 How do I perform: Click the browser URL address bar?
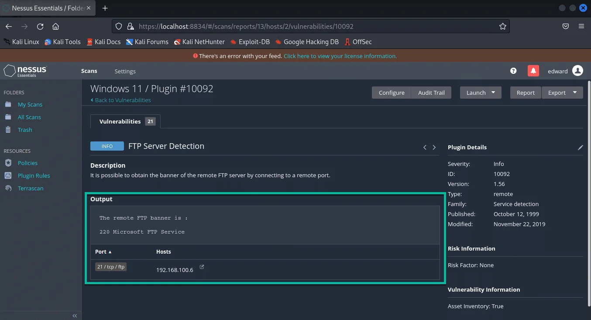click(x=311, y=26)
